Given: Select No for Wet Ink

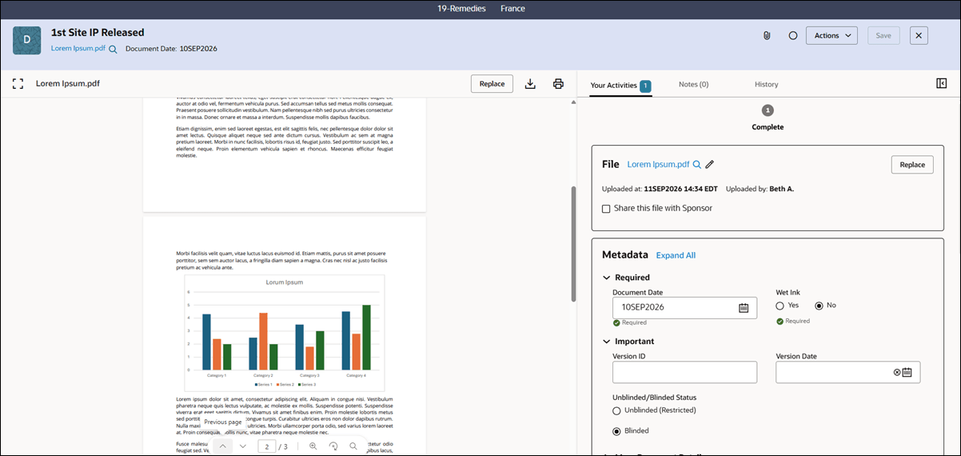Looking at the screenshot, I should point(819,306).
